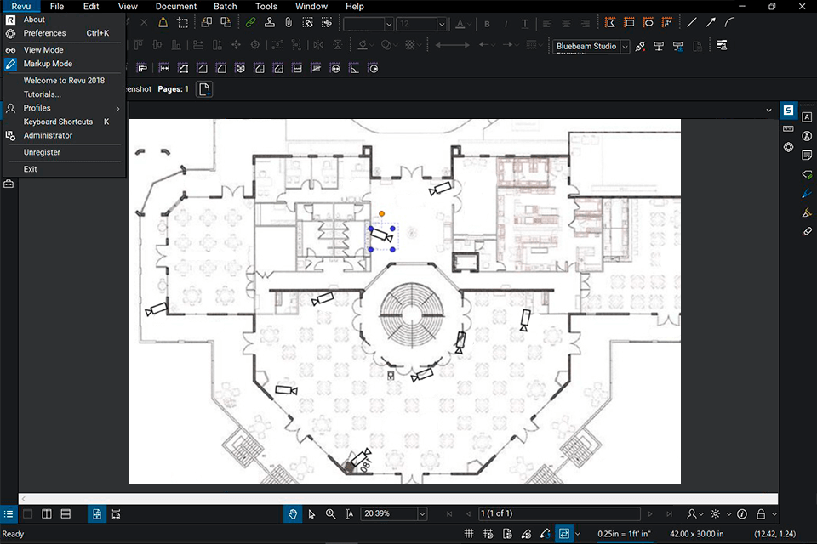Click the Text Box tool icon
Screen dimensions: 817x544
807,117
